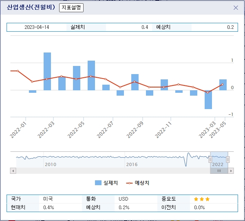Close the 산업생산(전월비) popup window
This screenshot has width=245, height=221.
point(236,8)
